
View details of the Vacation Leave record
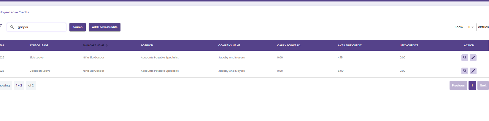pyautogui.click(x=465, y=71)
